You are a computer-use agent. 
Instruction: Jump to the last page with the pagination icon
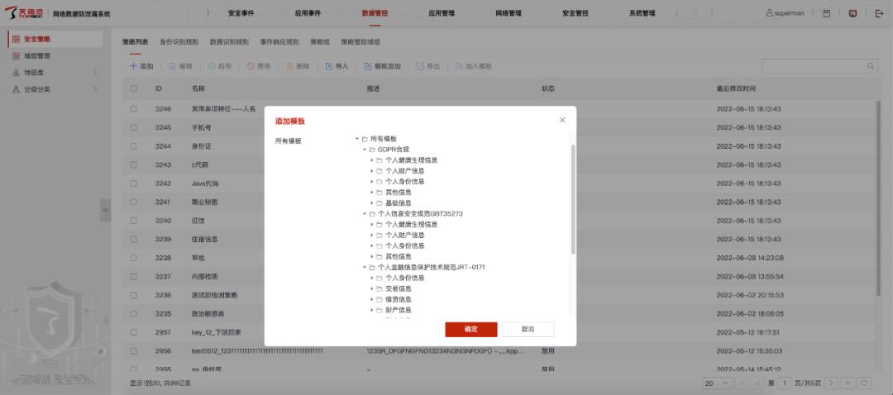848,383
